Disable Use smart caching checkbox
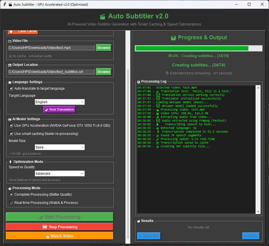The height and width of the screenshot is (246, 269). (11, 133)
